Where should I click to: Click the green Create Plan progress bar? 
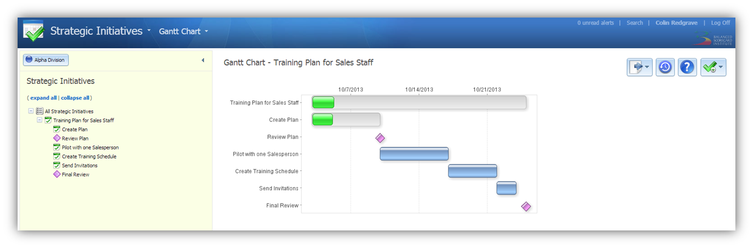pos(322,120)
